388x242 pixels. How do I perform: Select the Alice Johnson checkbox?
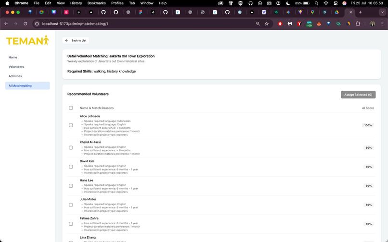(x=71, y=125)
